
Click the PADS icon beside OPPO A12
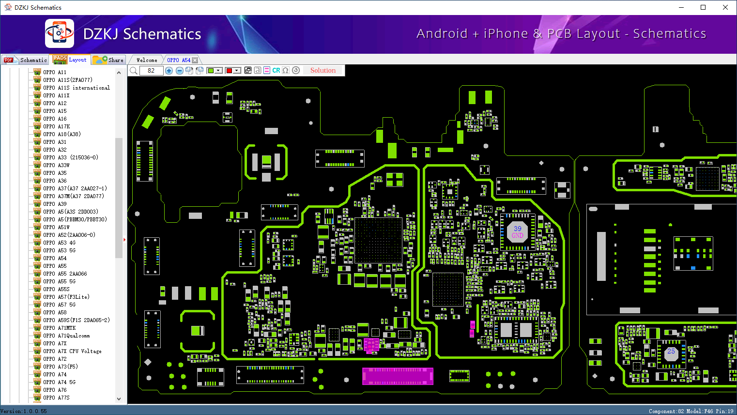(37, 103)
